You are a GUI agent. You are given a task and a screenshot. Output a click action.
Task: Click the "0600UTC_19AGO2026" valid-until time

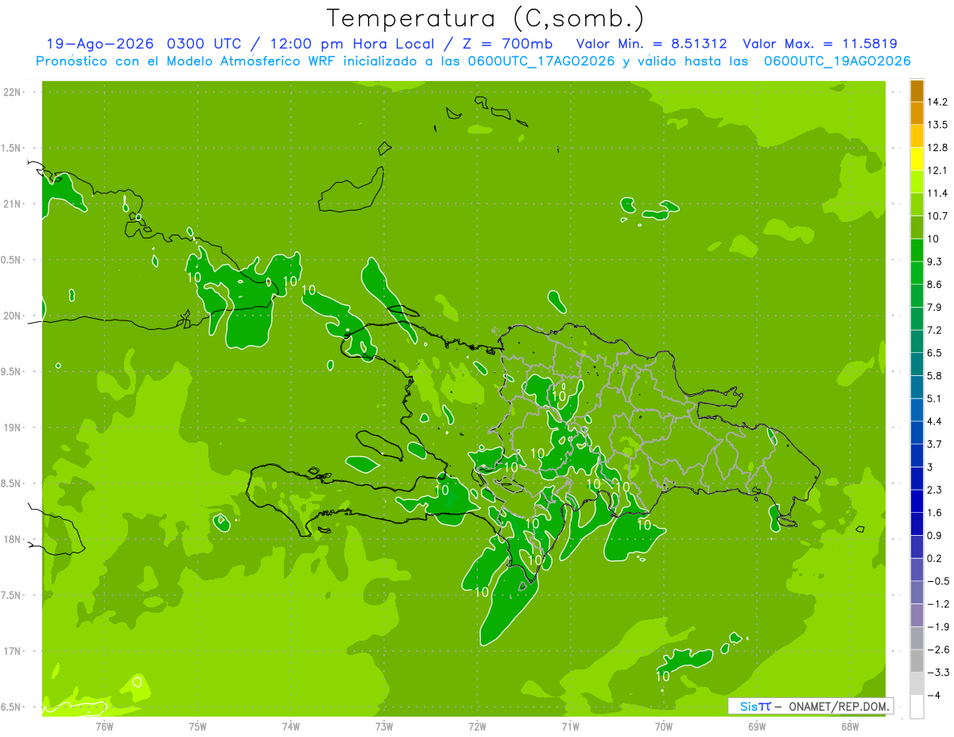click(836, 61)
